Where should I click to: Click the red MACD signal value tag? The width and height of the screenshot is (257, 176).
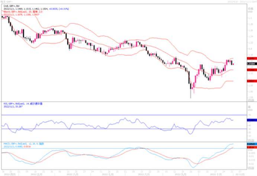pos(251,147)
